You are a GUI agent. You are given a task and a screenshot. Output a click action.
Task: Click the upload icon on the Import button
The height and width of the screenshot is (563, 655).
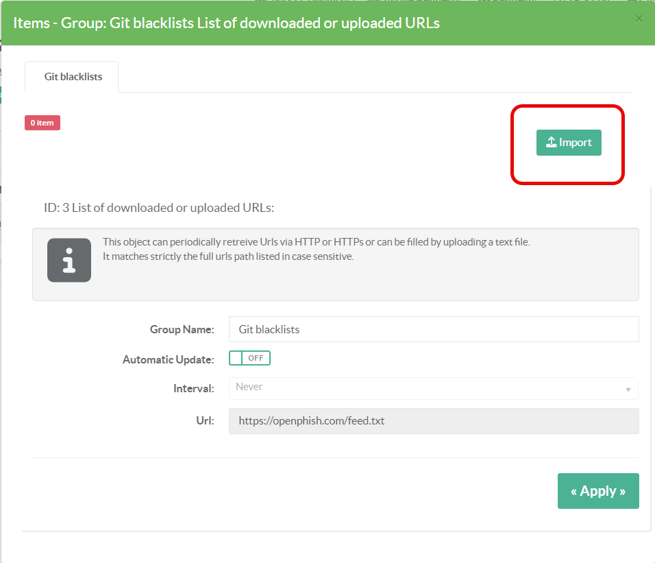(551, 143)
